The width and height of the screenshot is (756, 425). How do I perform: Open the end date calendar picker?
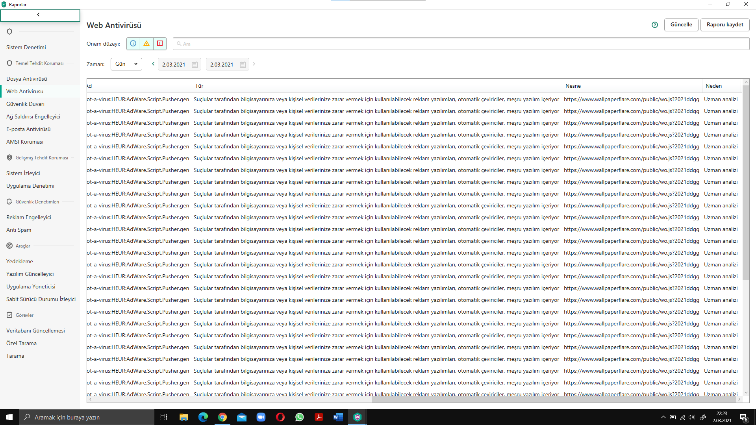(x=243, y=65)
